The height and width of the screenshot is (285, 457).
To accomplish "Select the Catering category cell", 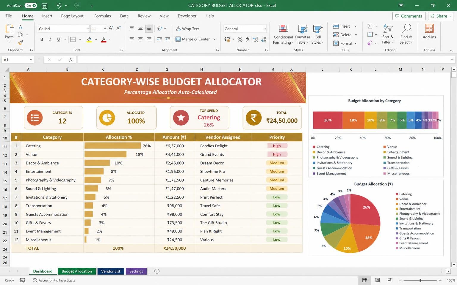I will 52,146.
